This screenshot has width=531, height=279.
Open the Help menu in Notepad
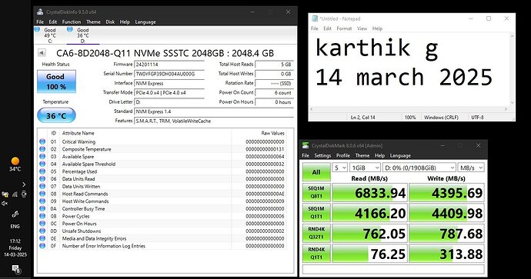pos(377,28)
